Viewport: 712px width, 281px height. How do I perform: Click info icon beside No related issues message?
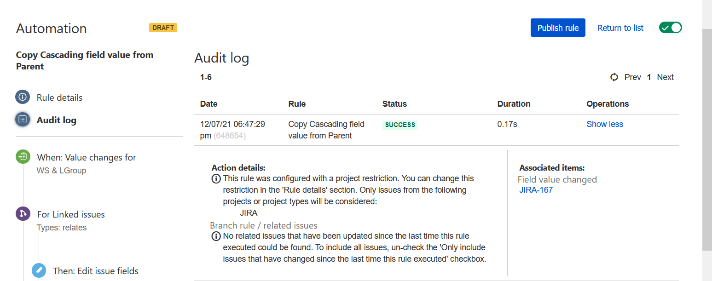pos(215,236)
